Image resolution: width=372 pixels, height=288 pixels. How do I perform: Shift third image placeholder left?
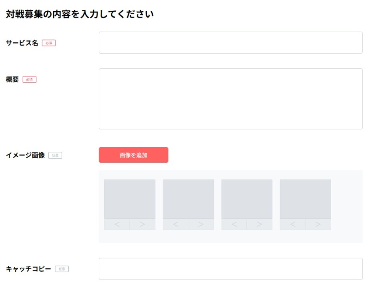(x=234, y=224)
